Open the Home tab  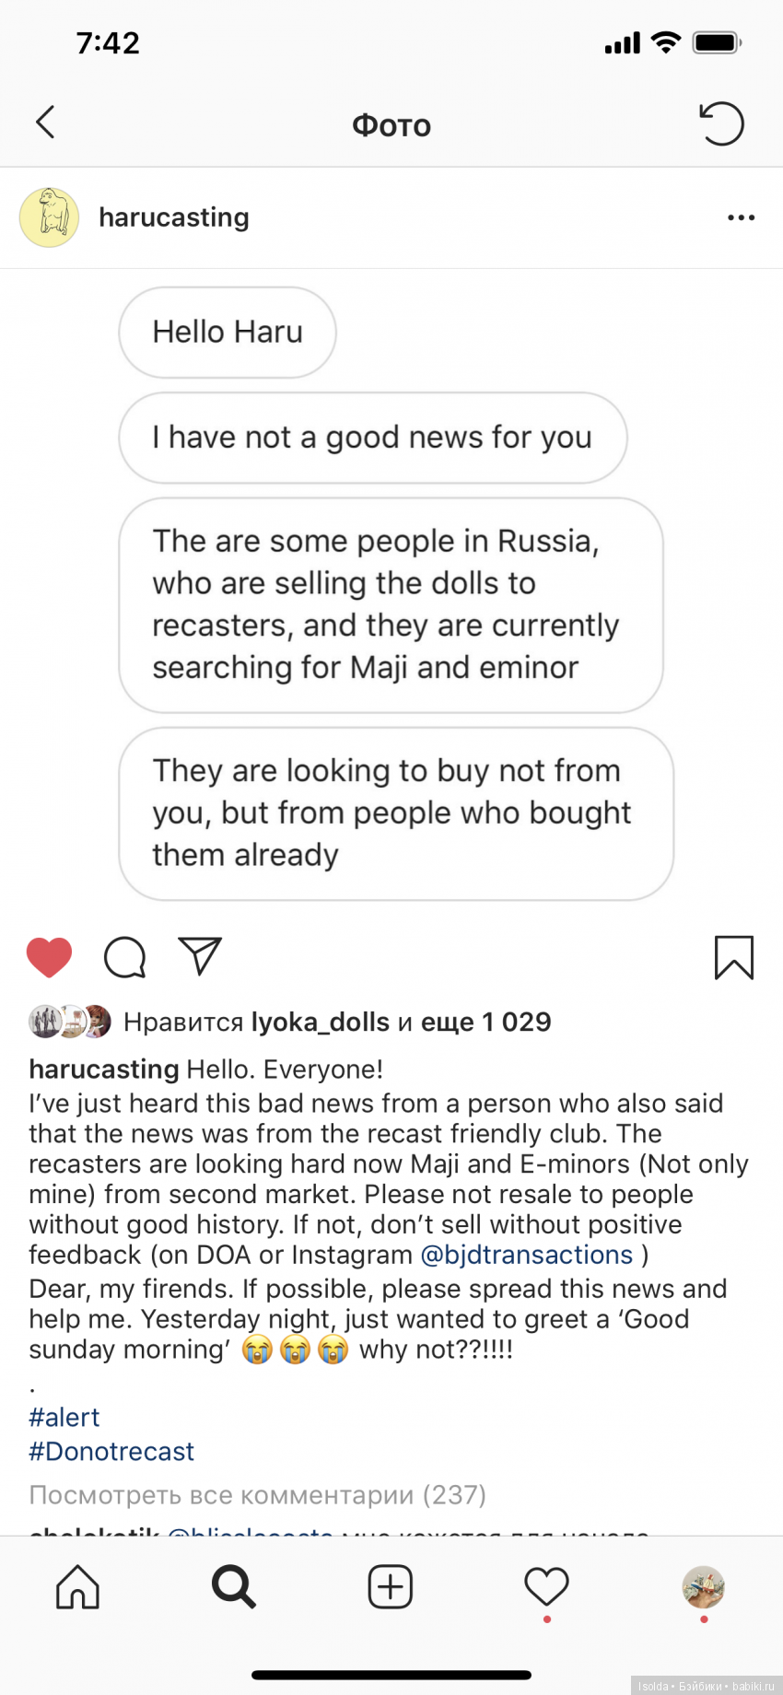[x=77, y=1586]
